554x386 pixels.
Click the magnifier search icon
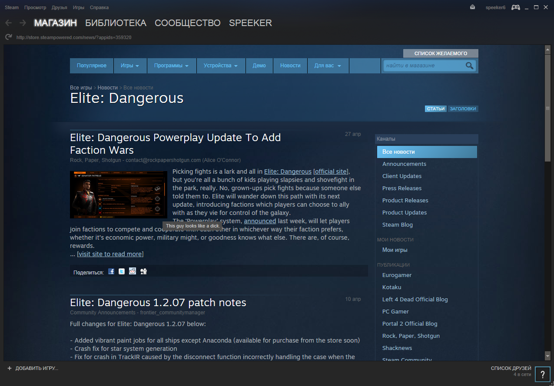tap(469, 66)
